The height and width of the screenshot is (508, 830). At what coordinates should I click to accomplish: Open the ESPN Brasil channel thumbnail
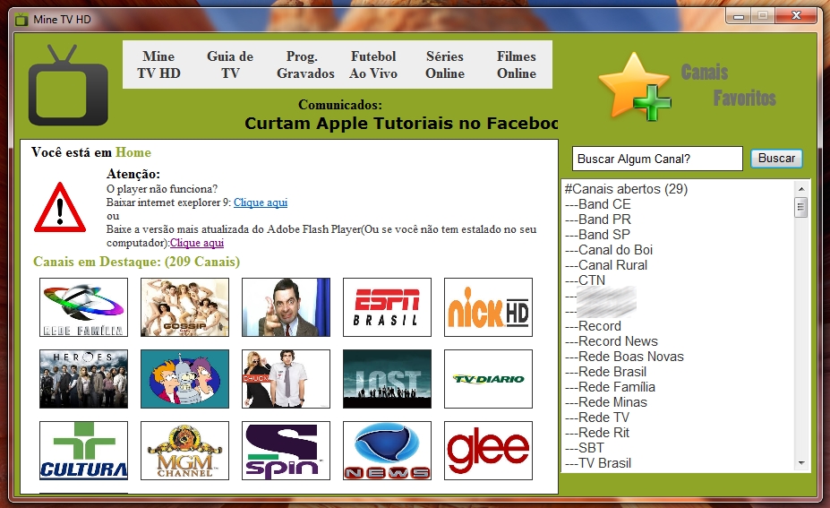[x=387, y=307]
